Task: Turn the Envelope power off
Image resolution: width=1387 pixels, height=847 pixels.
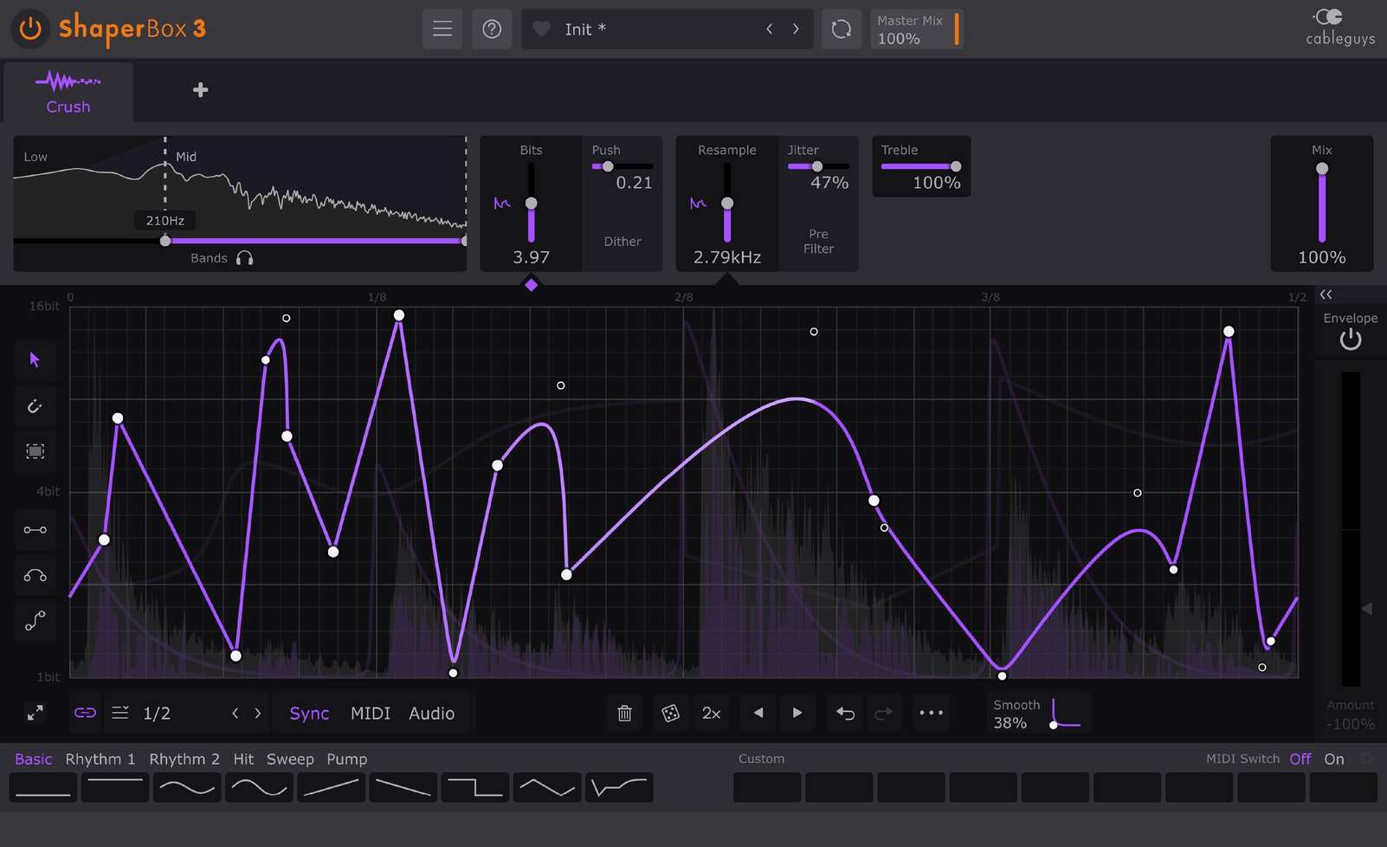Action: point(1350,339)
